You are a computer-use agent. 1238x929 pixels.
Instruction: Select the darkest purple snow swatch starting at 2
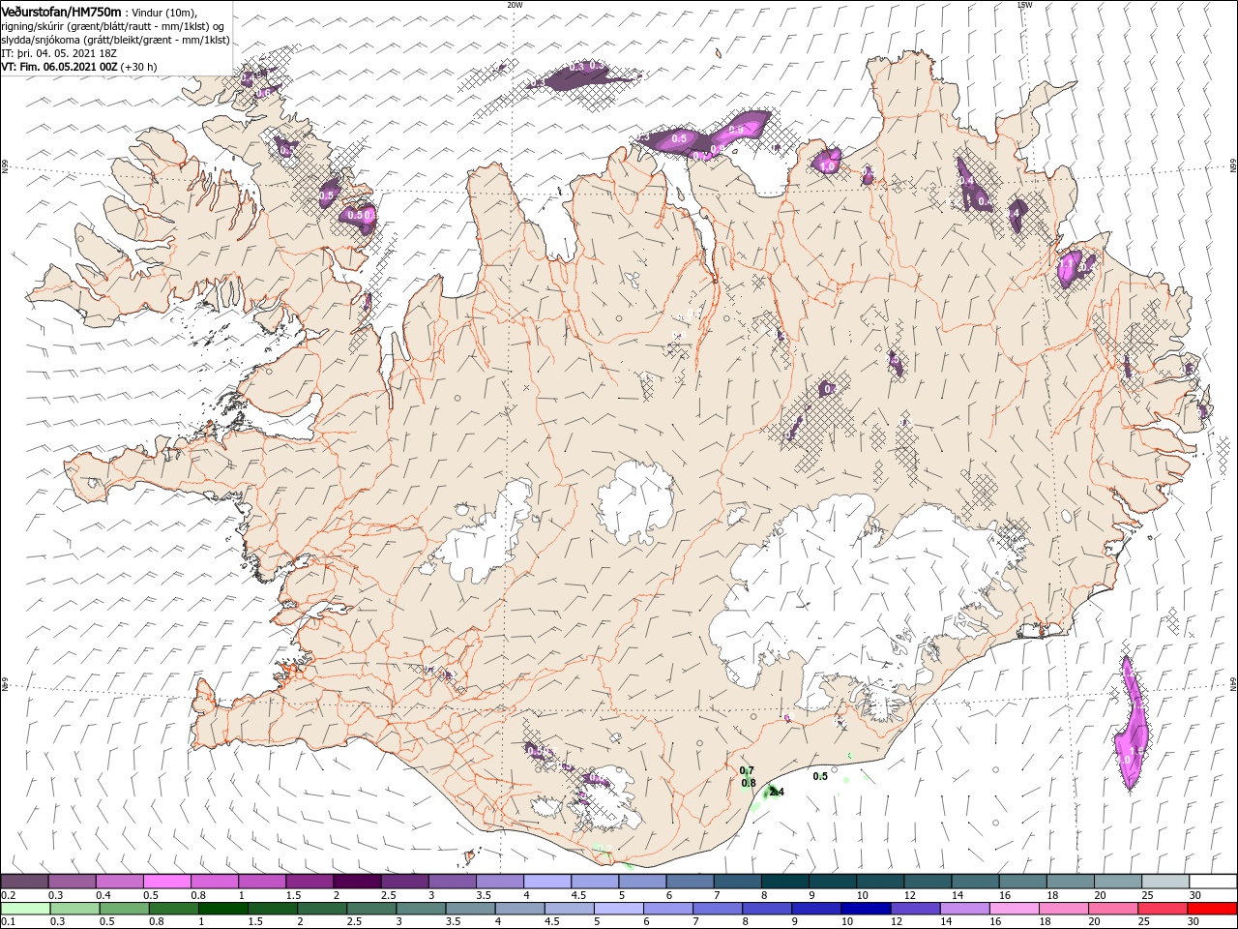point(357,882)
